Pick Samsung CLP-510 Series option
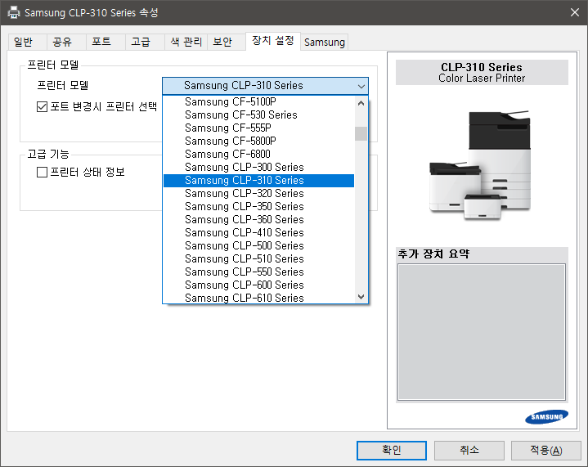588x467 pixels. tap(258, 259)
